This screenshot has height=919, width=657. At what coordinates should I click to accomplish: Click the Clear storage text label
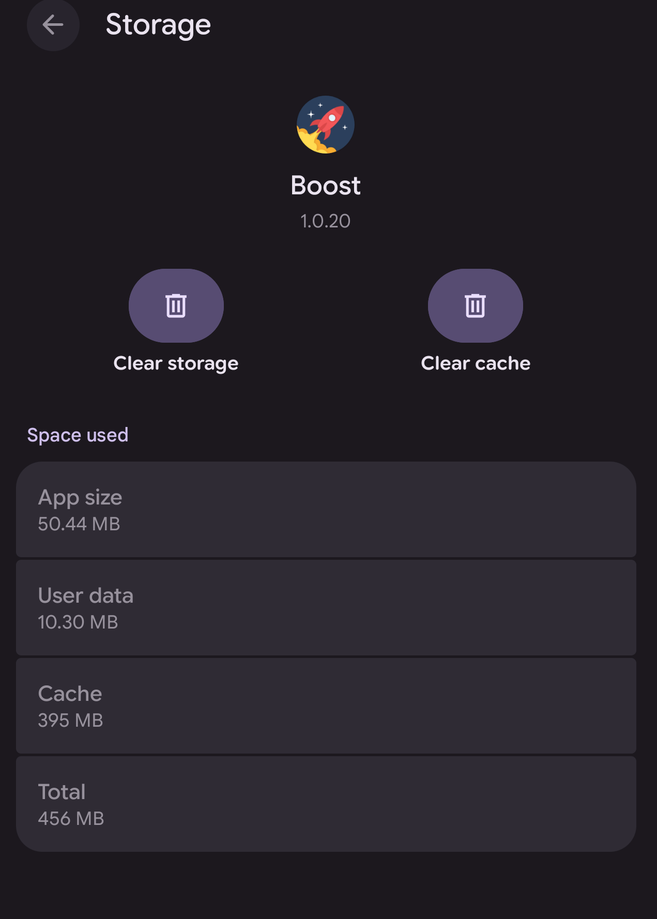point(176,363)
